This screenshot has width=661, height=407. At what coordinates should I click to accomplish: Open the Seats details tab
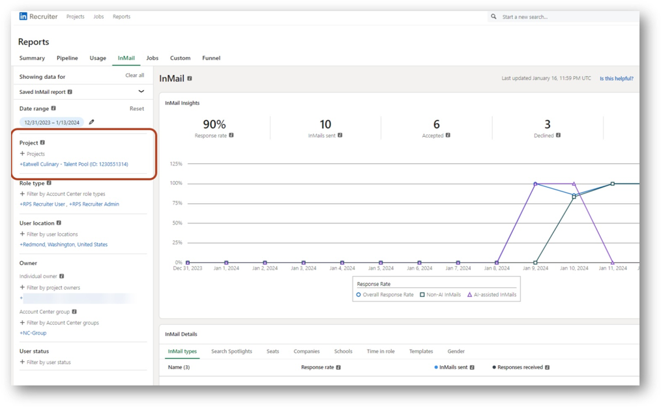coord(272,352)
